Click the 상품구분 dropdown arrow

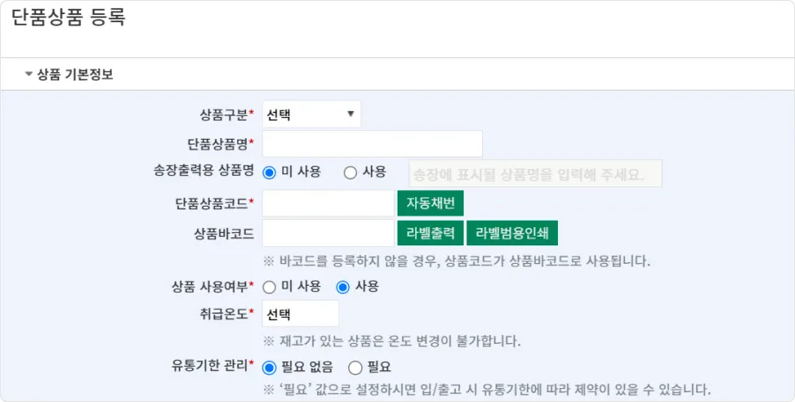tap(351, 114)
